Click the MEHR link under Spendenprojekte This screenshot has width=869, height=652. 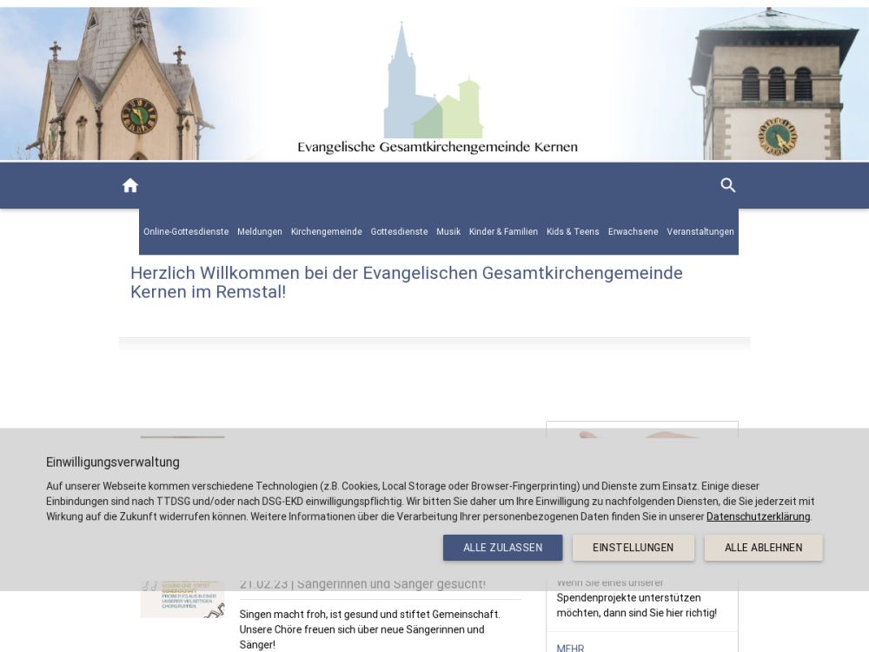coord(570,647)
